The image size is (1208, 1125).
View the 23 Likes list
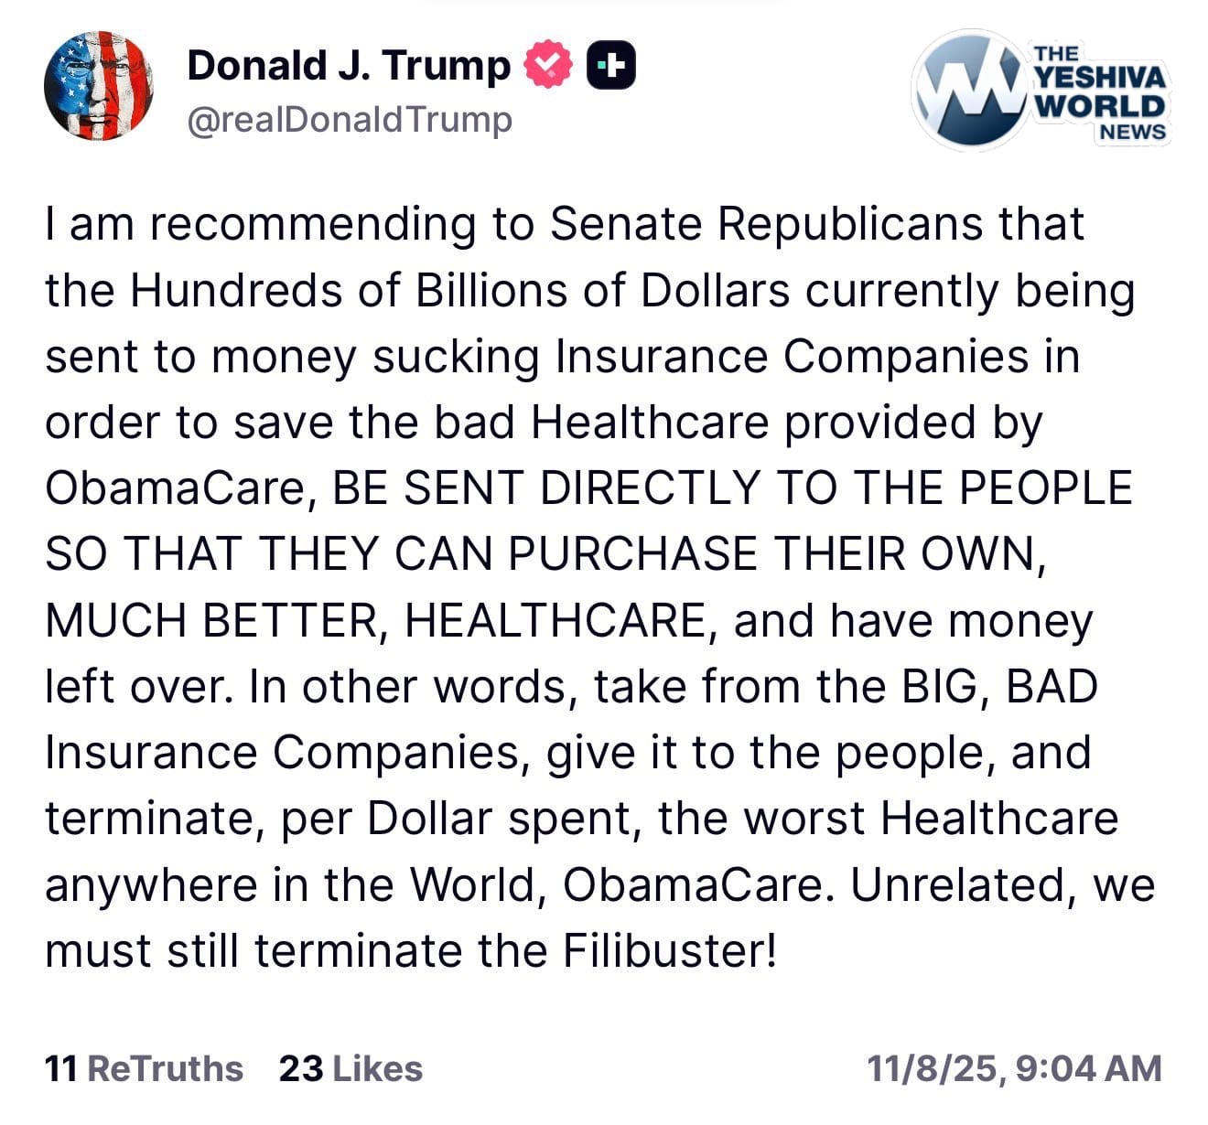pos(351,1068)
